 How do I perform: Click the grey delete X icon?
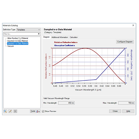(15, 111)
